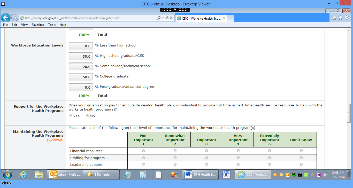
Task: Switch to Outlook Inbox taskbar window
Action: pos(65,175)
